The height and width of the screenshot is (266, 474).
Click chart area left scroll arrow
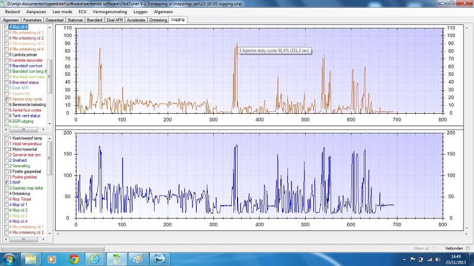[x=57, y=233]
